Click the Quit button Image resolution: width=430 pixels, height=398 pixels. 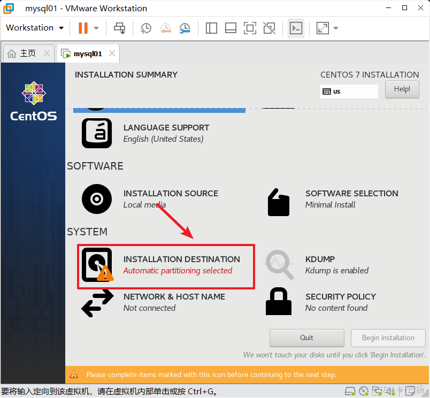pyautogui.click(x=306, y=338)
